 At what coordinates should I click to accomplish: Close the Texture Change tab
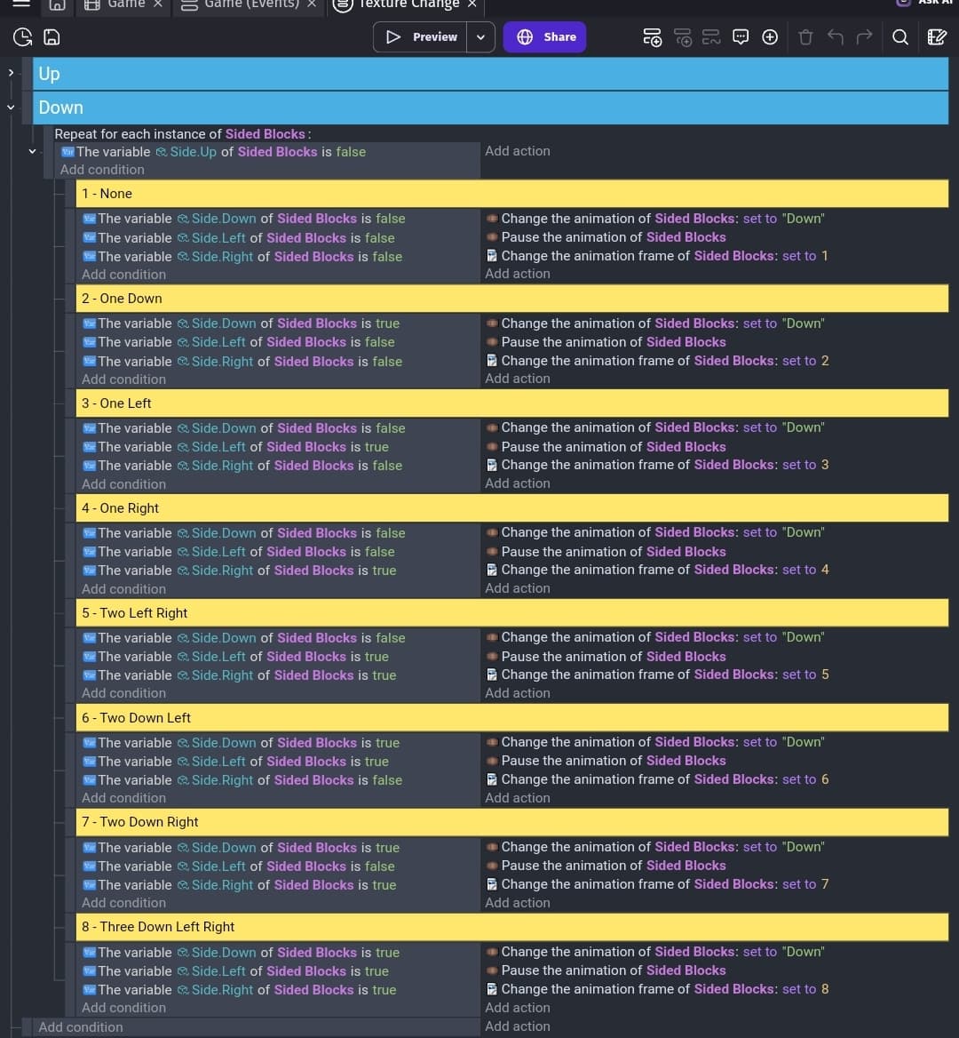[x=472, y=4]
